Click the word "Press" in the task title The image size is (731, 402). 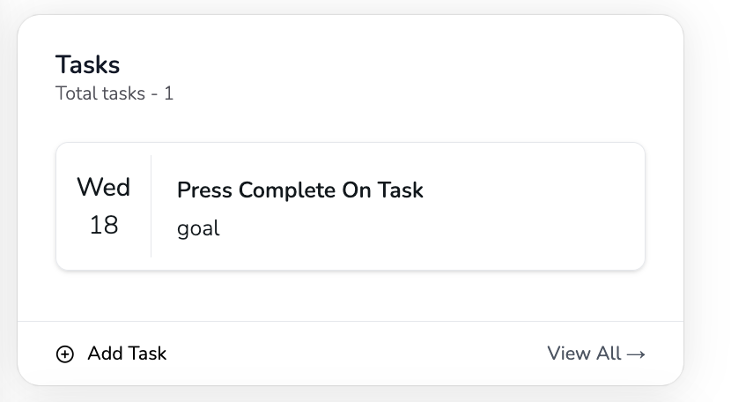point(205,190)
